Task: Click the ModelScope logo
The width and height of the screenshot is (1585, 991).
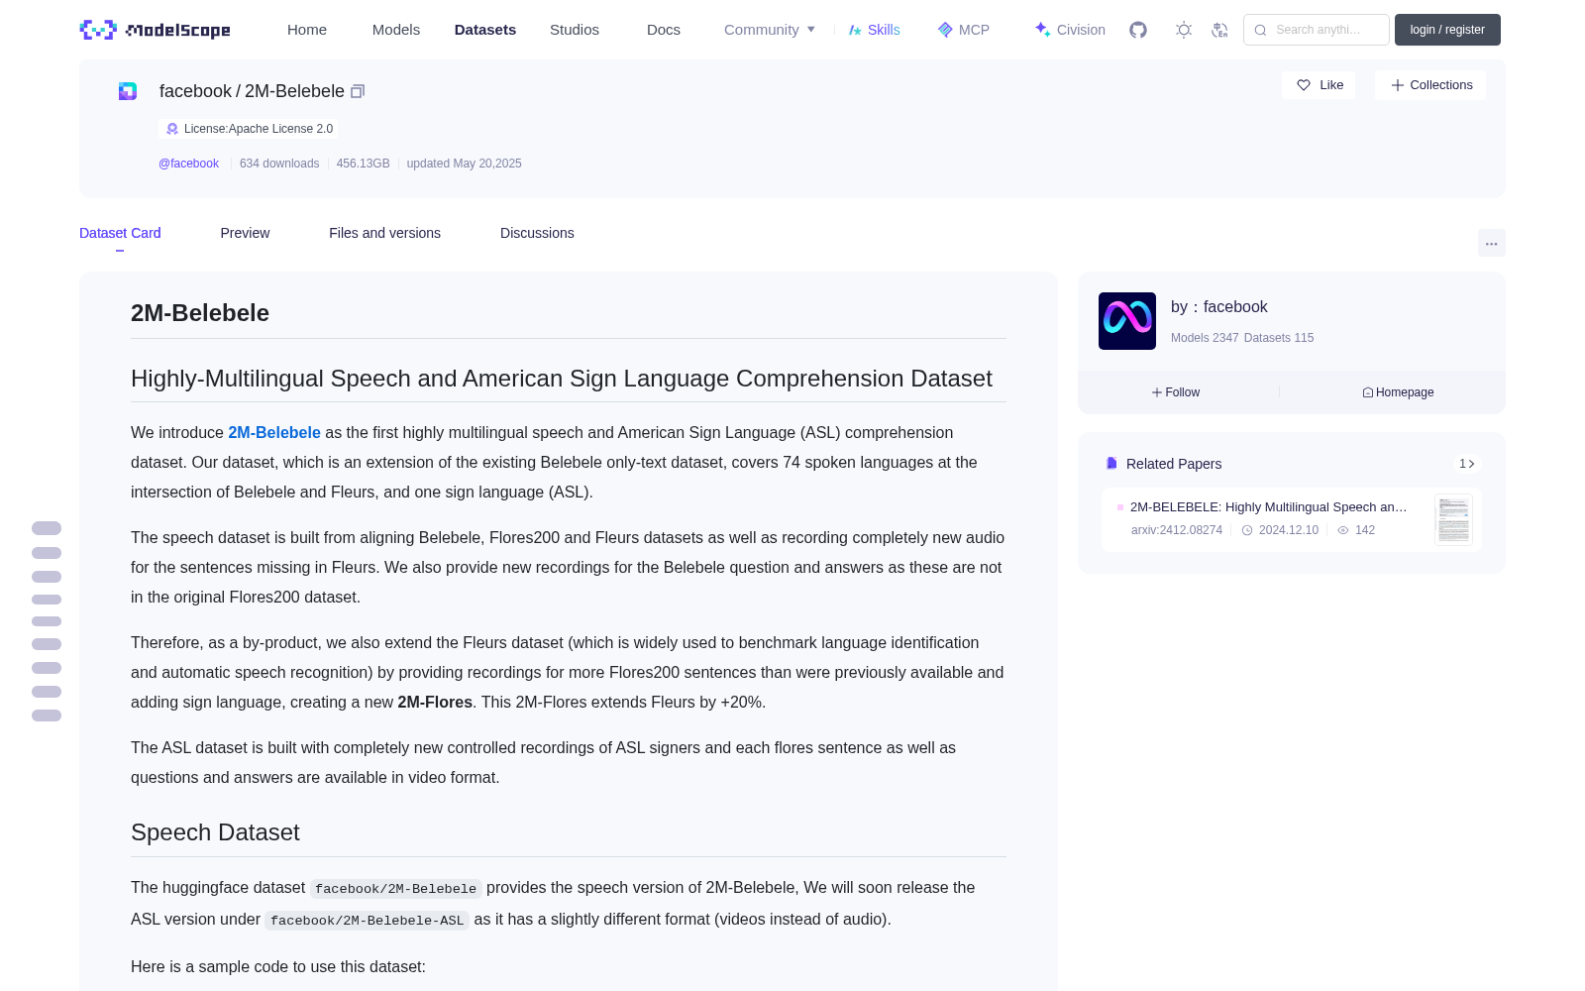Action: pos(155,30)
